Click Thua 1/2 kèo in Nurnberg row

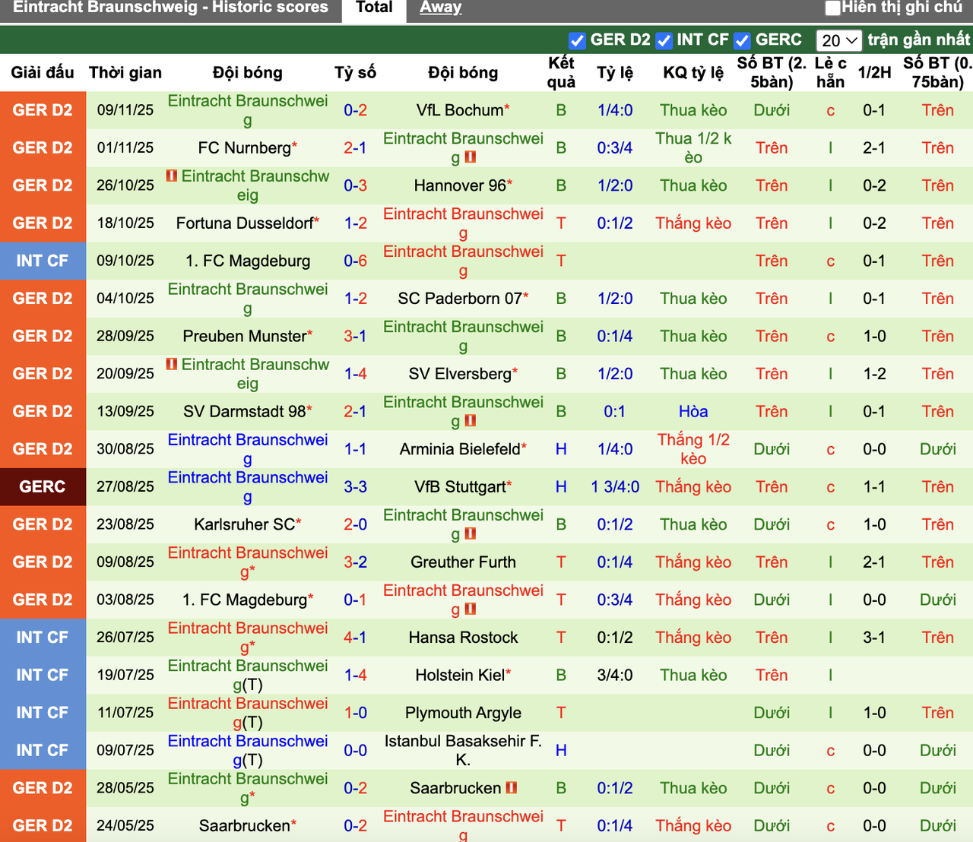(693, 148)
